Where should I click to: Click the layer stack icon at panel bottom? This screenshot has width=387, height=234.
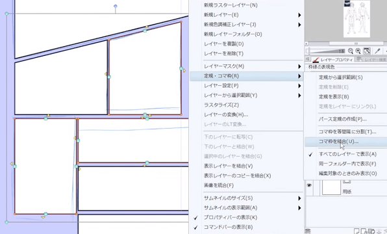[x=308, y=231]
